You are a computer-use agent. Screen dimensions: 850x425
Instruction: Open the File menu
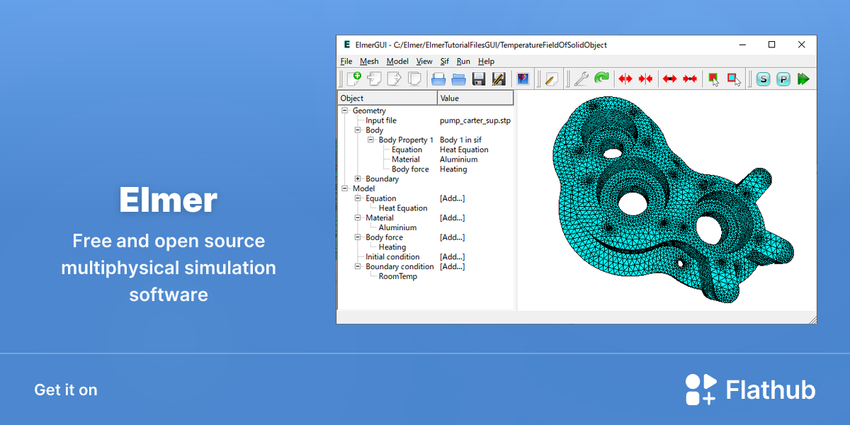[x=346, y=62]
